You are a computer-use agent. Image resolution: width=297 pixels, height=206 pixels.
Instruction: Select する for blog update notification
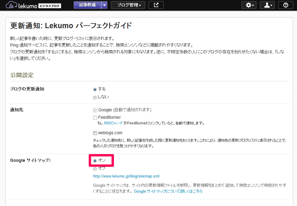(x=95, y=89)
